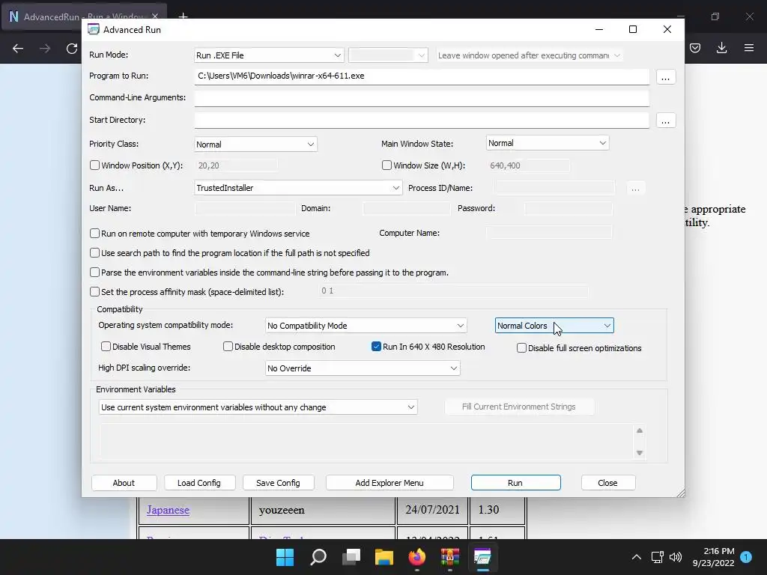Image resolution: width=767 pixels, height=575 pixels.
Task: Browse for Program to Run file
Action: (665, 77)
